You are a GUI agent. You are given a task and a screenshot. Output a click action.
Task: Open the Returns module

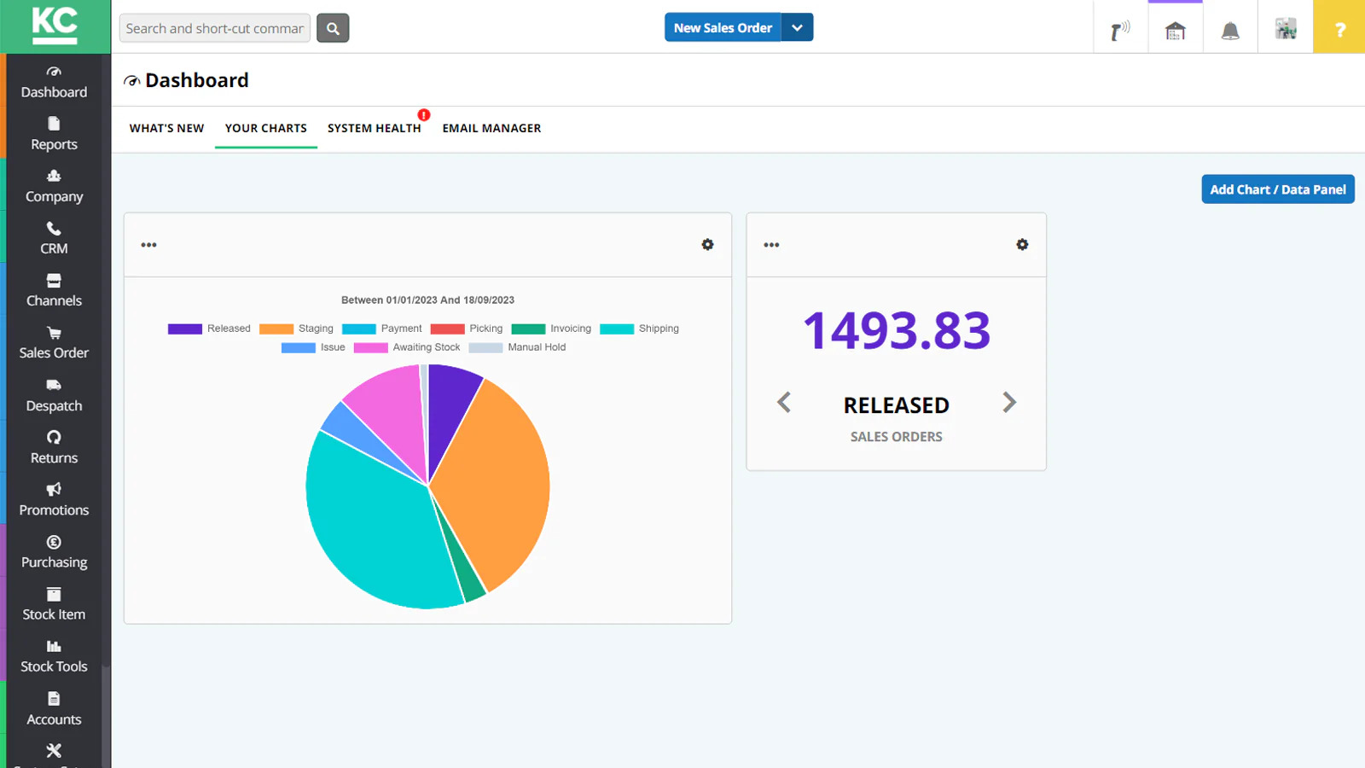[54, 448]
